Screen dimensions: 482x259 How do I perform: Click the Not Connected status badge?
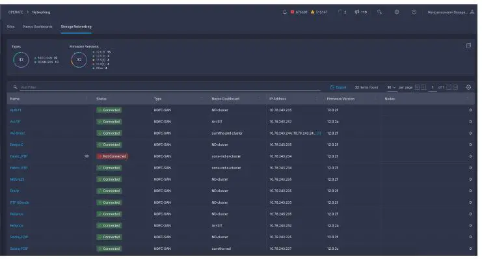(x=112, y=156)
